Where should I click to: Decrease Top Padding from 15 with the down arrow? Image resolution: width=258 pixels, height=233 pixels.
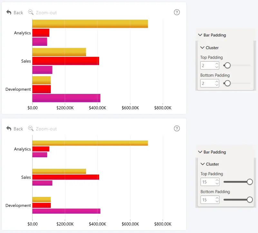[x=217, y=184]
